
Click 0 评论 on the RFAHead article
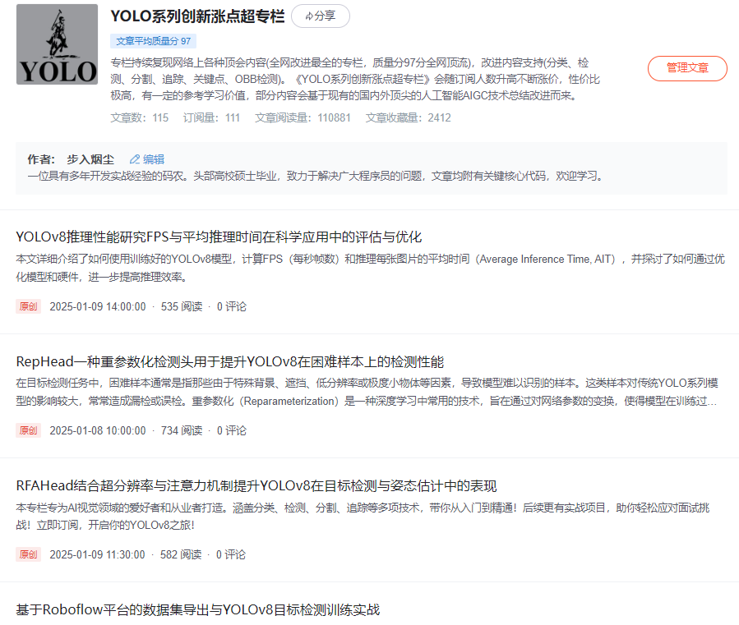tap(230, 554)
